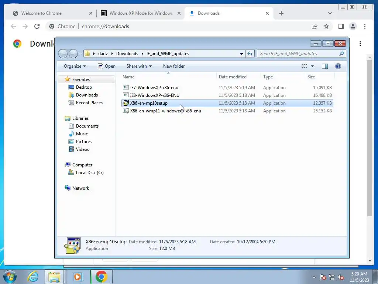Image resolution: width=378 pixels, height=284 pixels.
Task: Click the IE8-WindowsXP-x86-ENU file icon
Action: [x=126, y=95]
